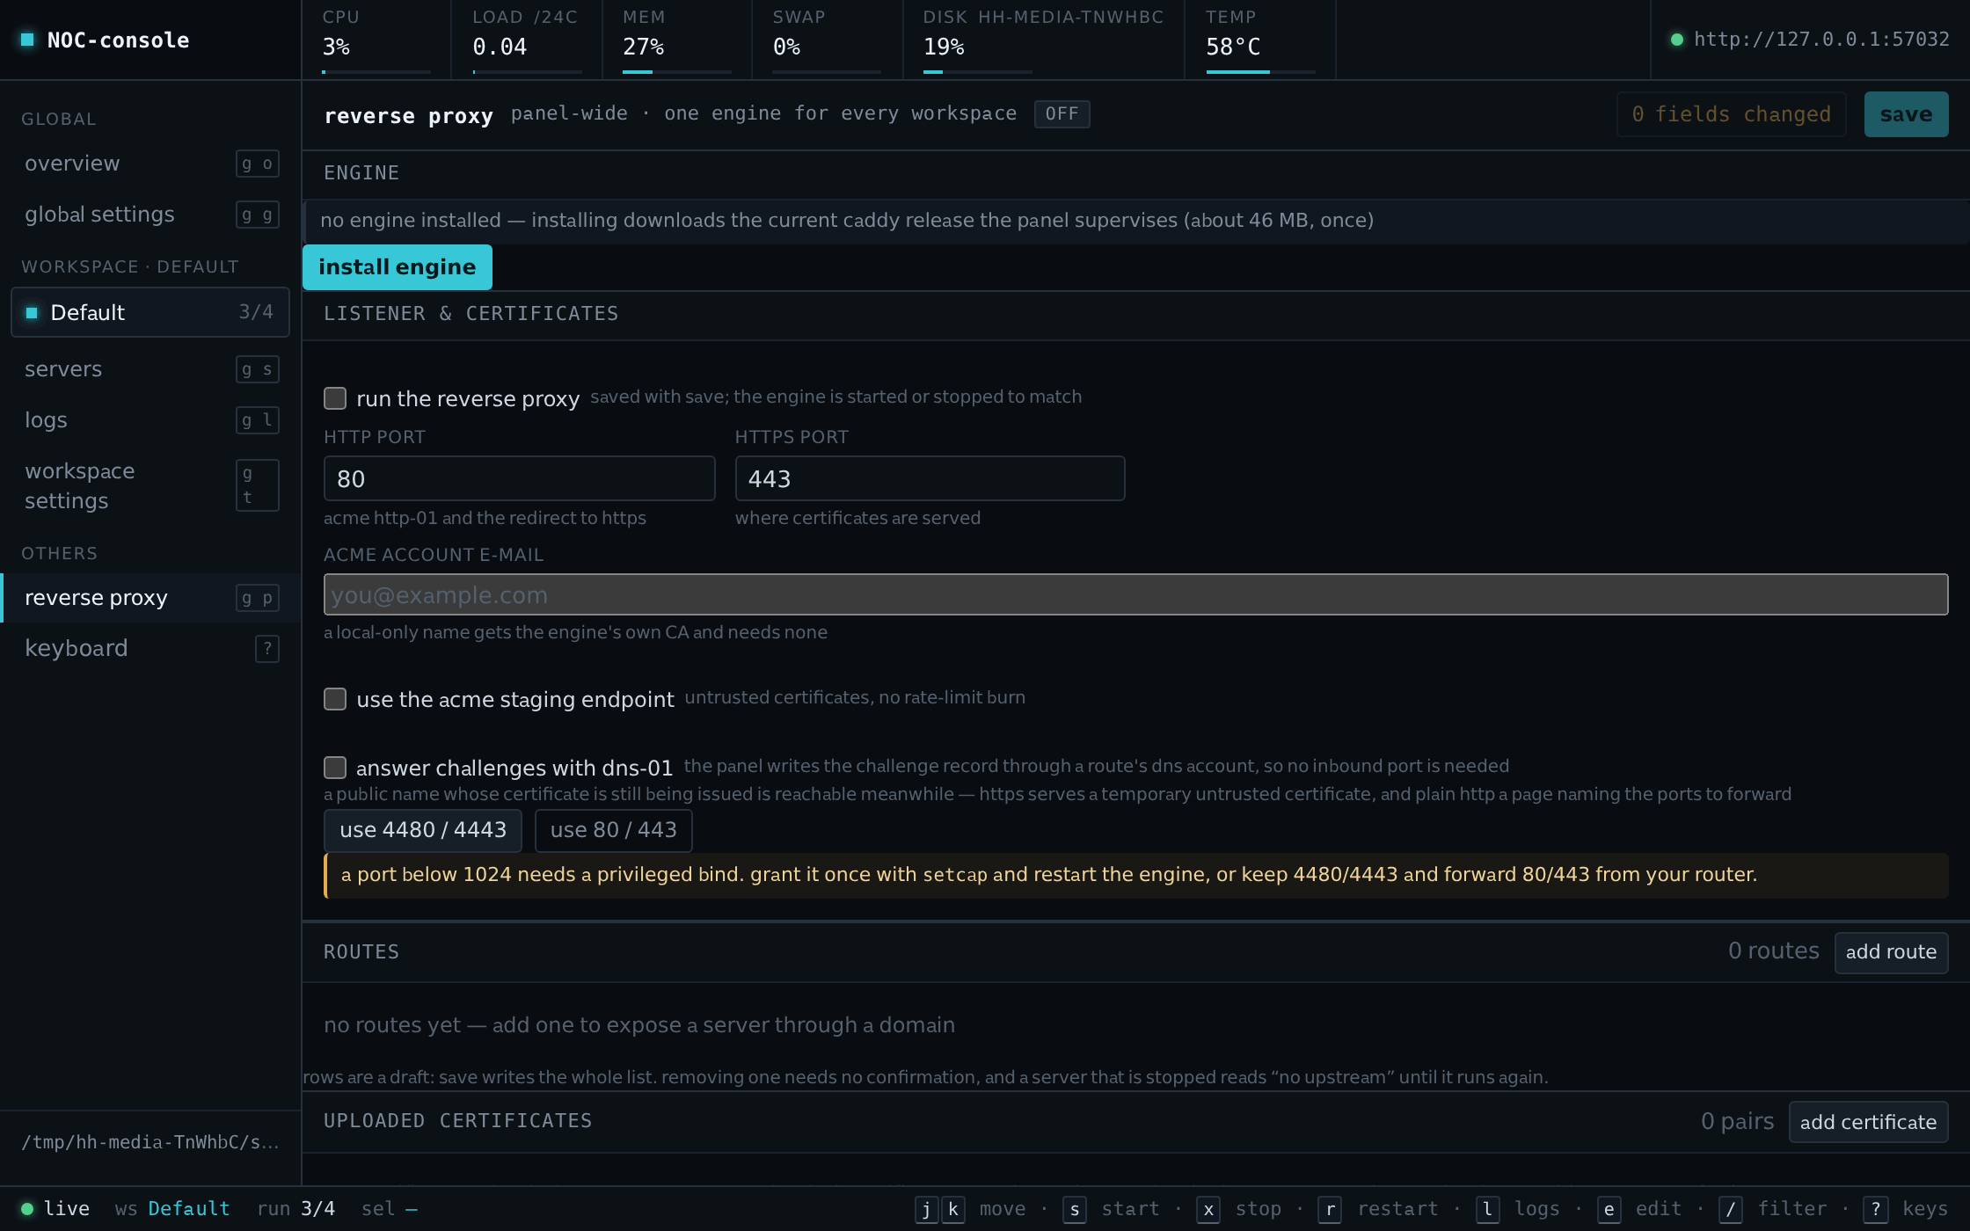Focus the HTTPS port field
The image size is (1970, 1231).
(930, 479)
